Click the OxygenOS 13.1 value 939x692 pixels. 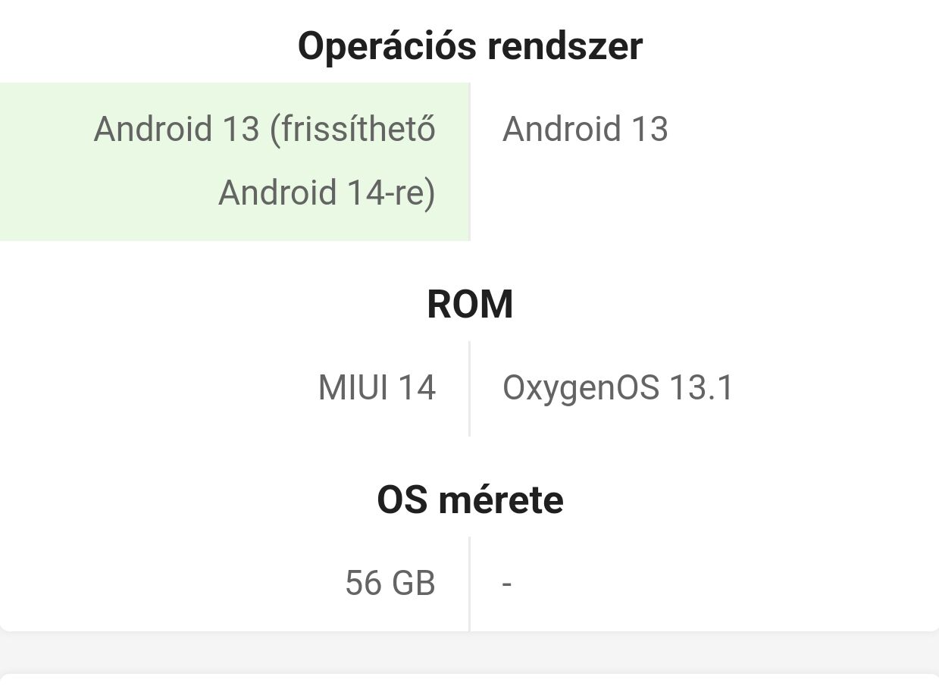618,388
